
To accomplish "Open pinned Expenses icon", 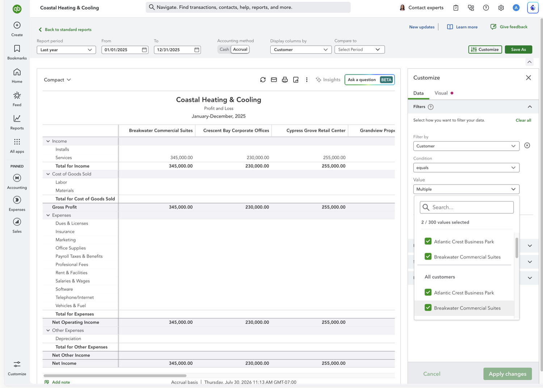I will click(17, 200).
